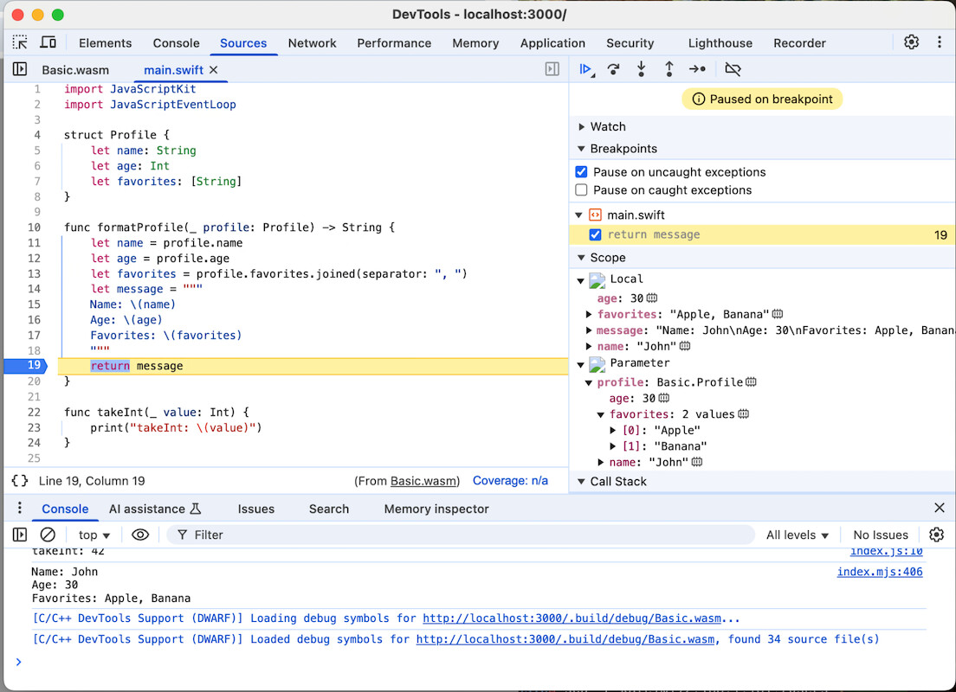Click the Step button in debugger toolbar
The height and width of the screenshot is (692, 956).
click(697, 69)
